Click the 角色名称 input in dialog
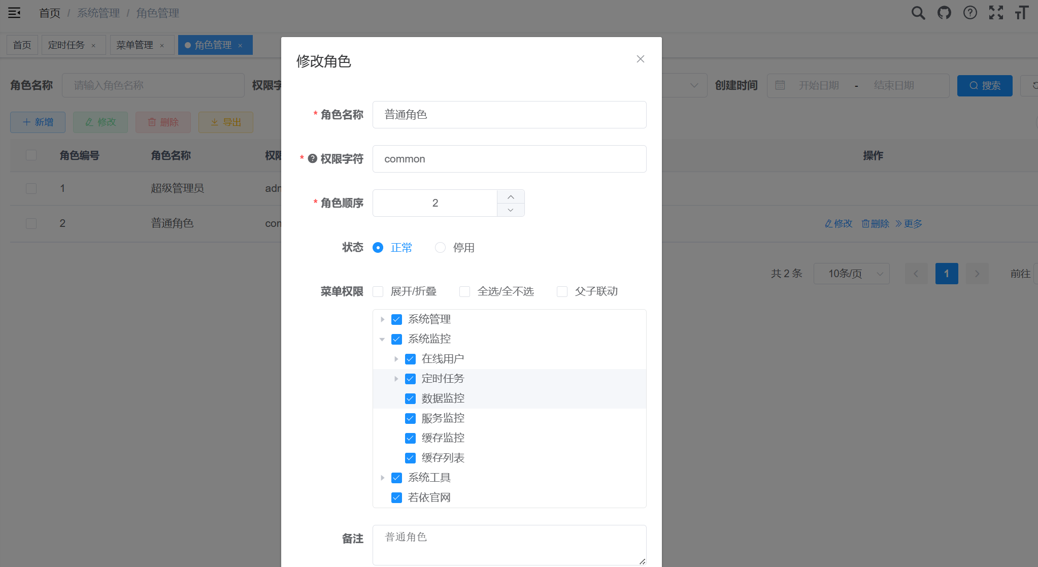The image size is (1038, 567). [x=509, y=115]
